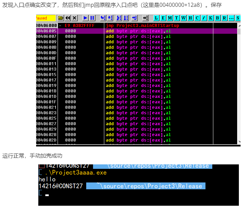Open file with the folder toolbar icon

tap(61, 18)
